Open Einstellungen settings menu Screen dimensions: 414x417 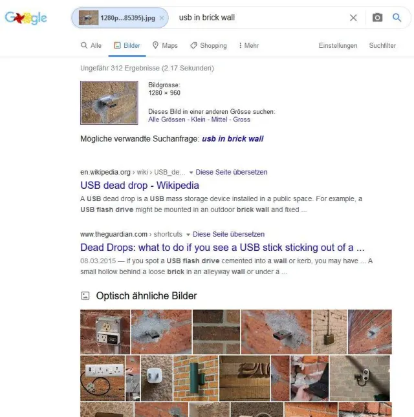pos(338,45)
